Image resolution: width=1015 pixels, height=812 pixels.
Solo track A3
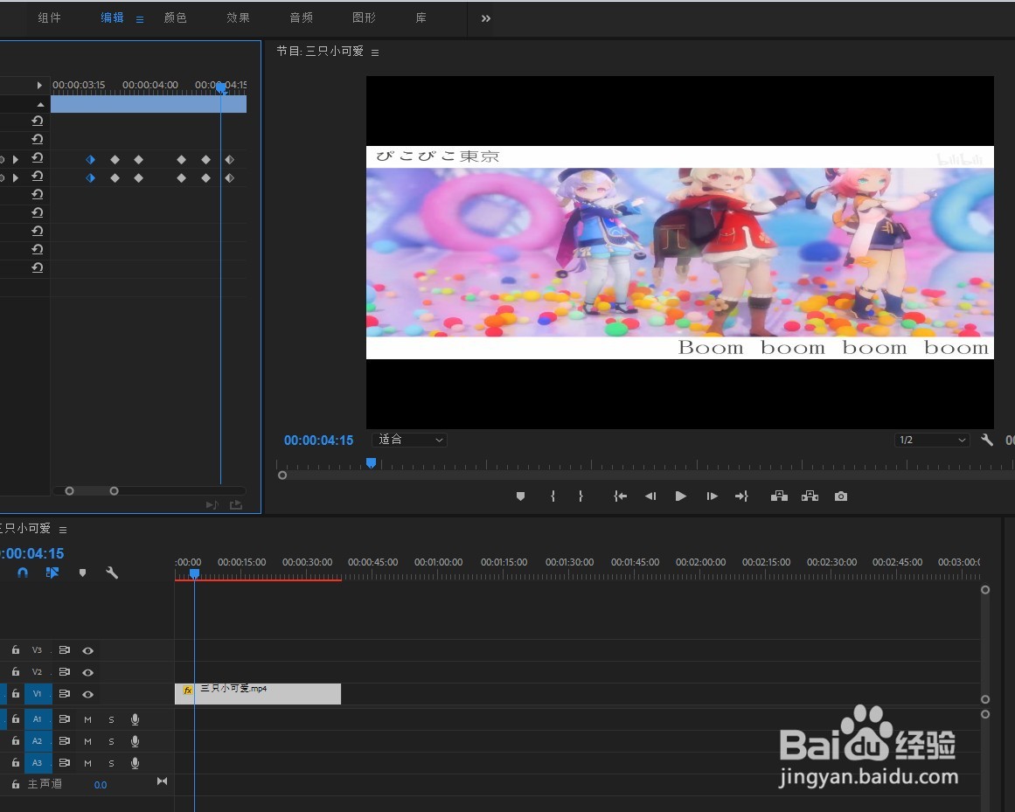point(111,763)
